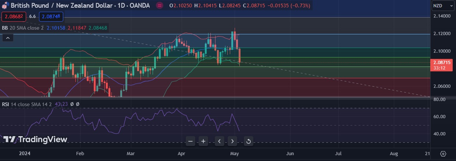Image resolution: width=456 pixels, height=161 pixels.
Task: Click the British flag symbol icon
Action: click(5, 6)
